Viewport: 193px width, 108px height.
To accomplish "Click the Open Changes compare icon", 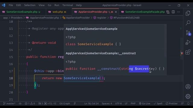I will [x=168, y=12].
